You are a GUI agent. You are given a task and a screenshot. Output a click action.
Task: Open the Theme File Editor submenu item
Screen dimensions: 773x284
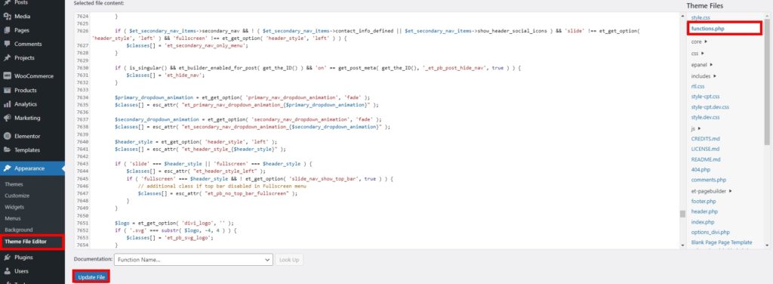[26, 242]
